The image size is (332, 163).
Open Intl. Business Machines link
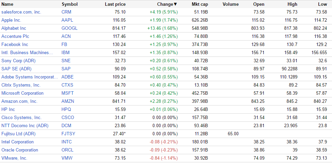[27, 53]
